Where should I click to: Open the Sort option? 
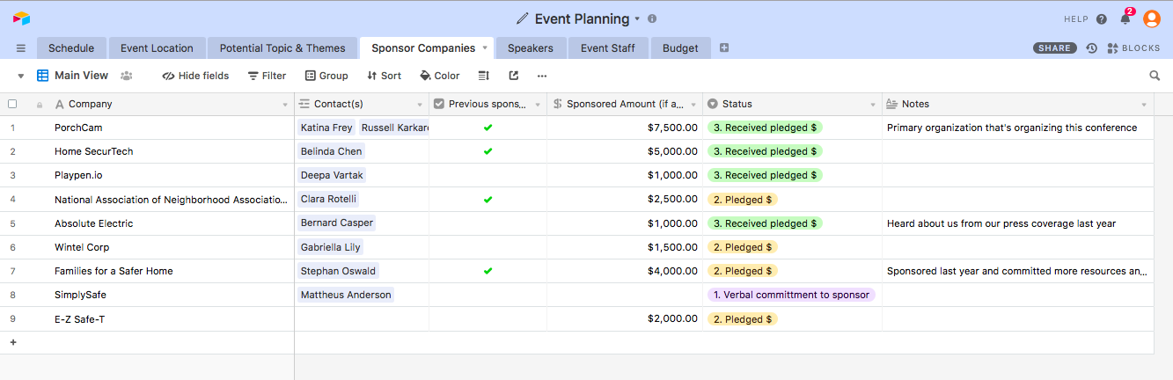[384, 76]
